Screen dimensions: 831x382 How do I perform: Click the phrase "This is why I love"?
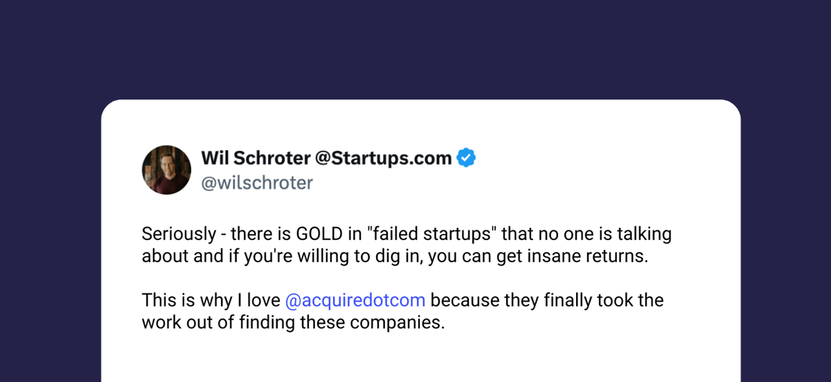211,301
